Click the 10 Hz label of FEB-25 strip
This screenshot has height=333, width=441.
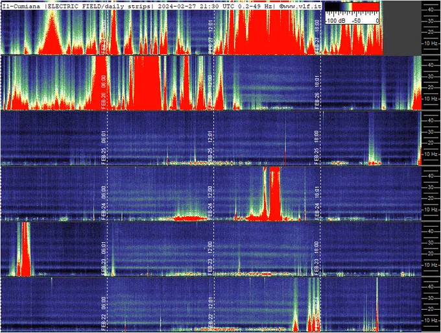pyautogui.click(x=431, y=154)
